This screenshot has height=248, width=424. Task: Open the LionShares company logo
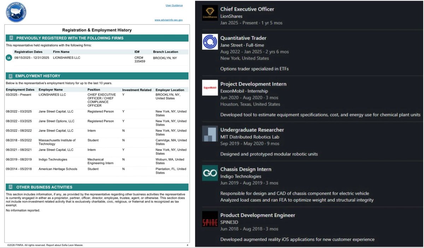pos(210,13)
